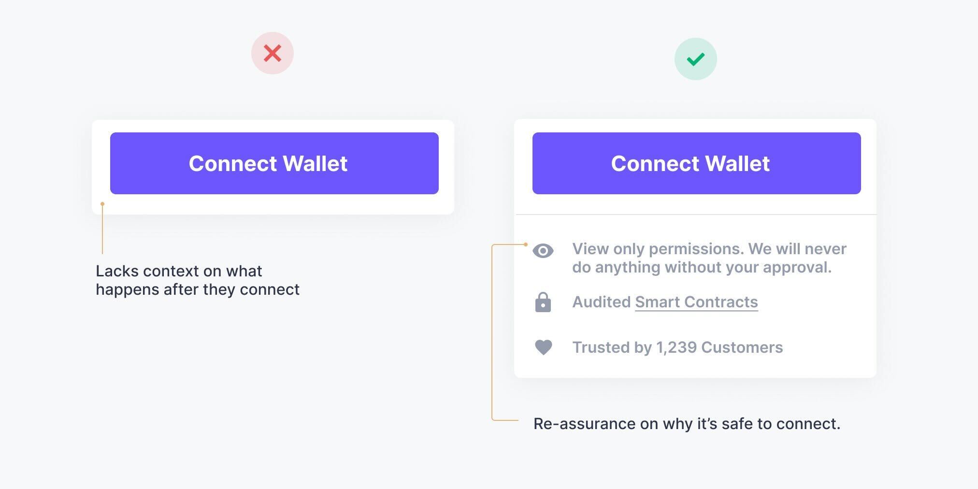Click the word 'Audited'
Image resolution: width=978 pixels, height=489 pixels.
click(x=602, y=302)
